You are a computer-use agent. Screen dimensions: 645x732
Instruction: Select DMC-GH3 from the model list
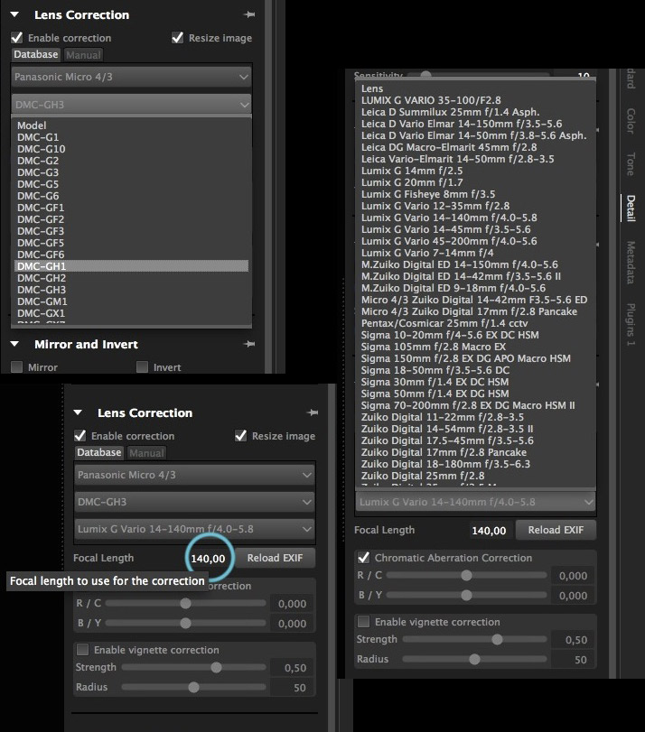click(131, 290)
